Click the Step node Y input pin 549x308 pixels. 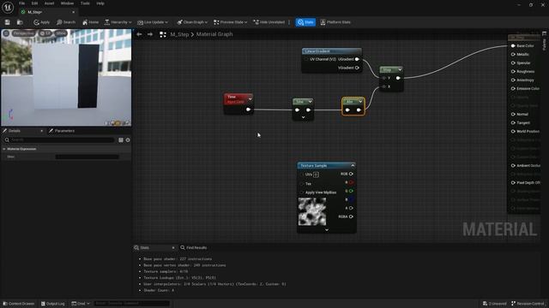click(384, 78)
